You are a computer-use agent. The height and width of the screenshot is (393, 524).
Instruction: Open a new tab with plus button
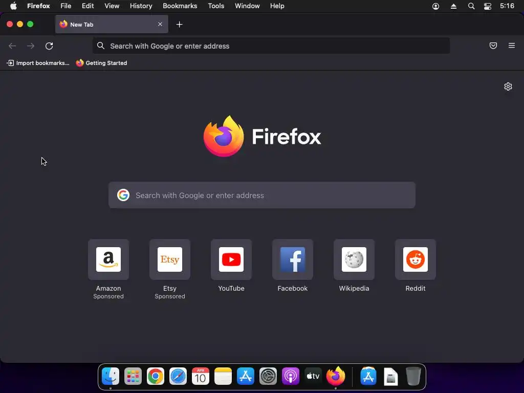180,25
